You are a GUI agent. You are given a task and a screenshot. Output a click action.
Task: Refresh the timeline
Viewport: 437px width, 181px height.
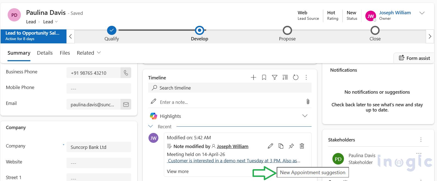(296, 77)
